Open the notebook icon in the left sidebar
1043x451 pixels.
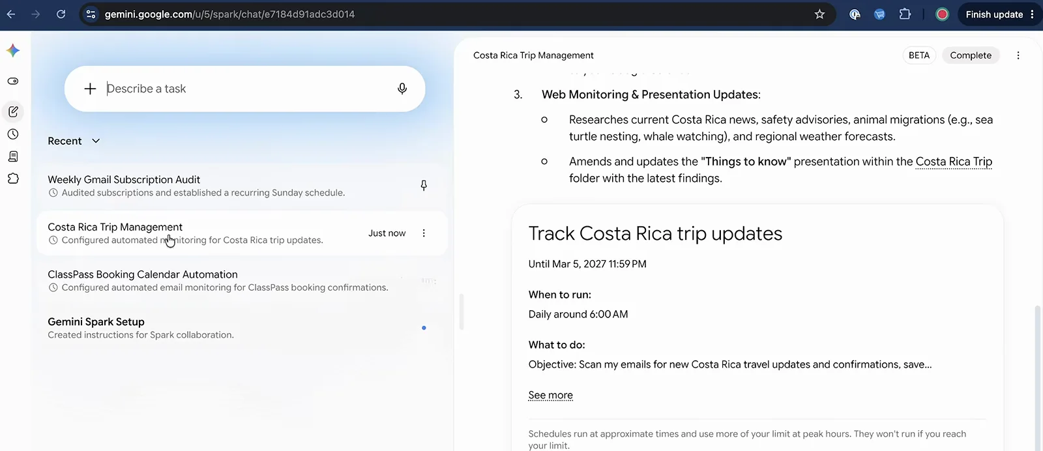(x=13, y=156)
